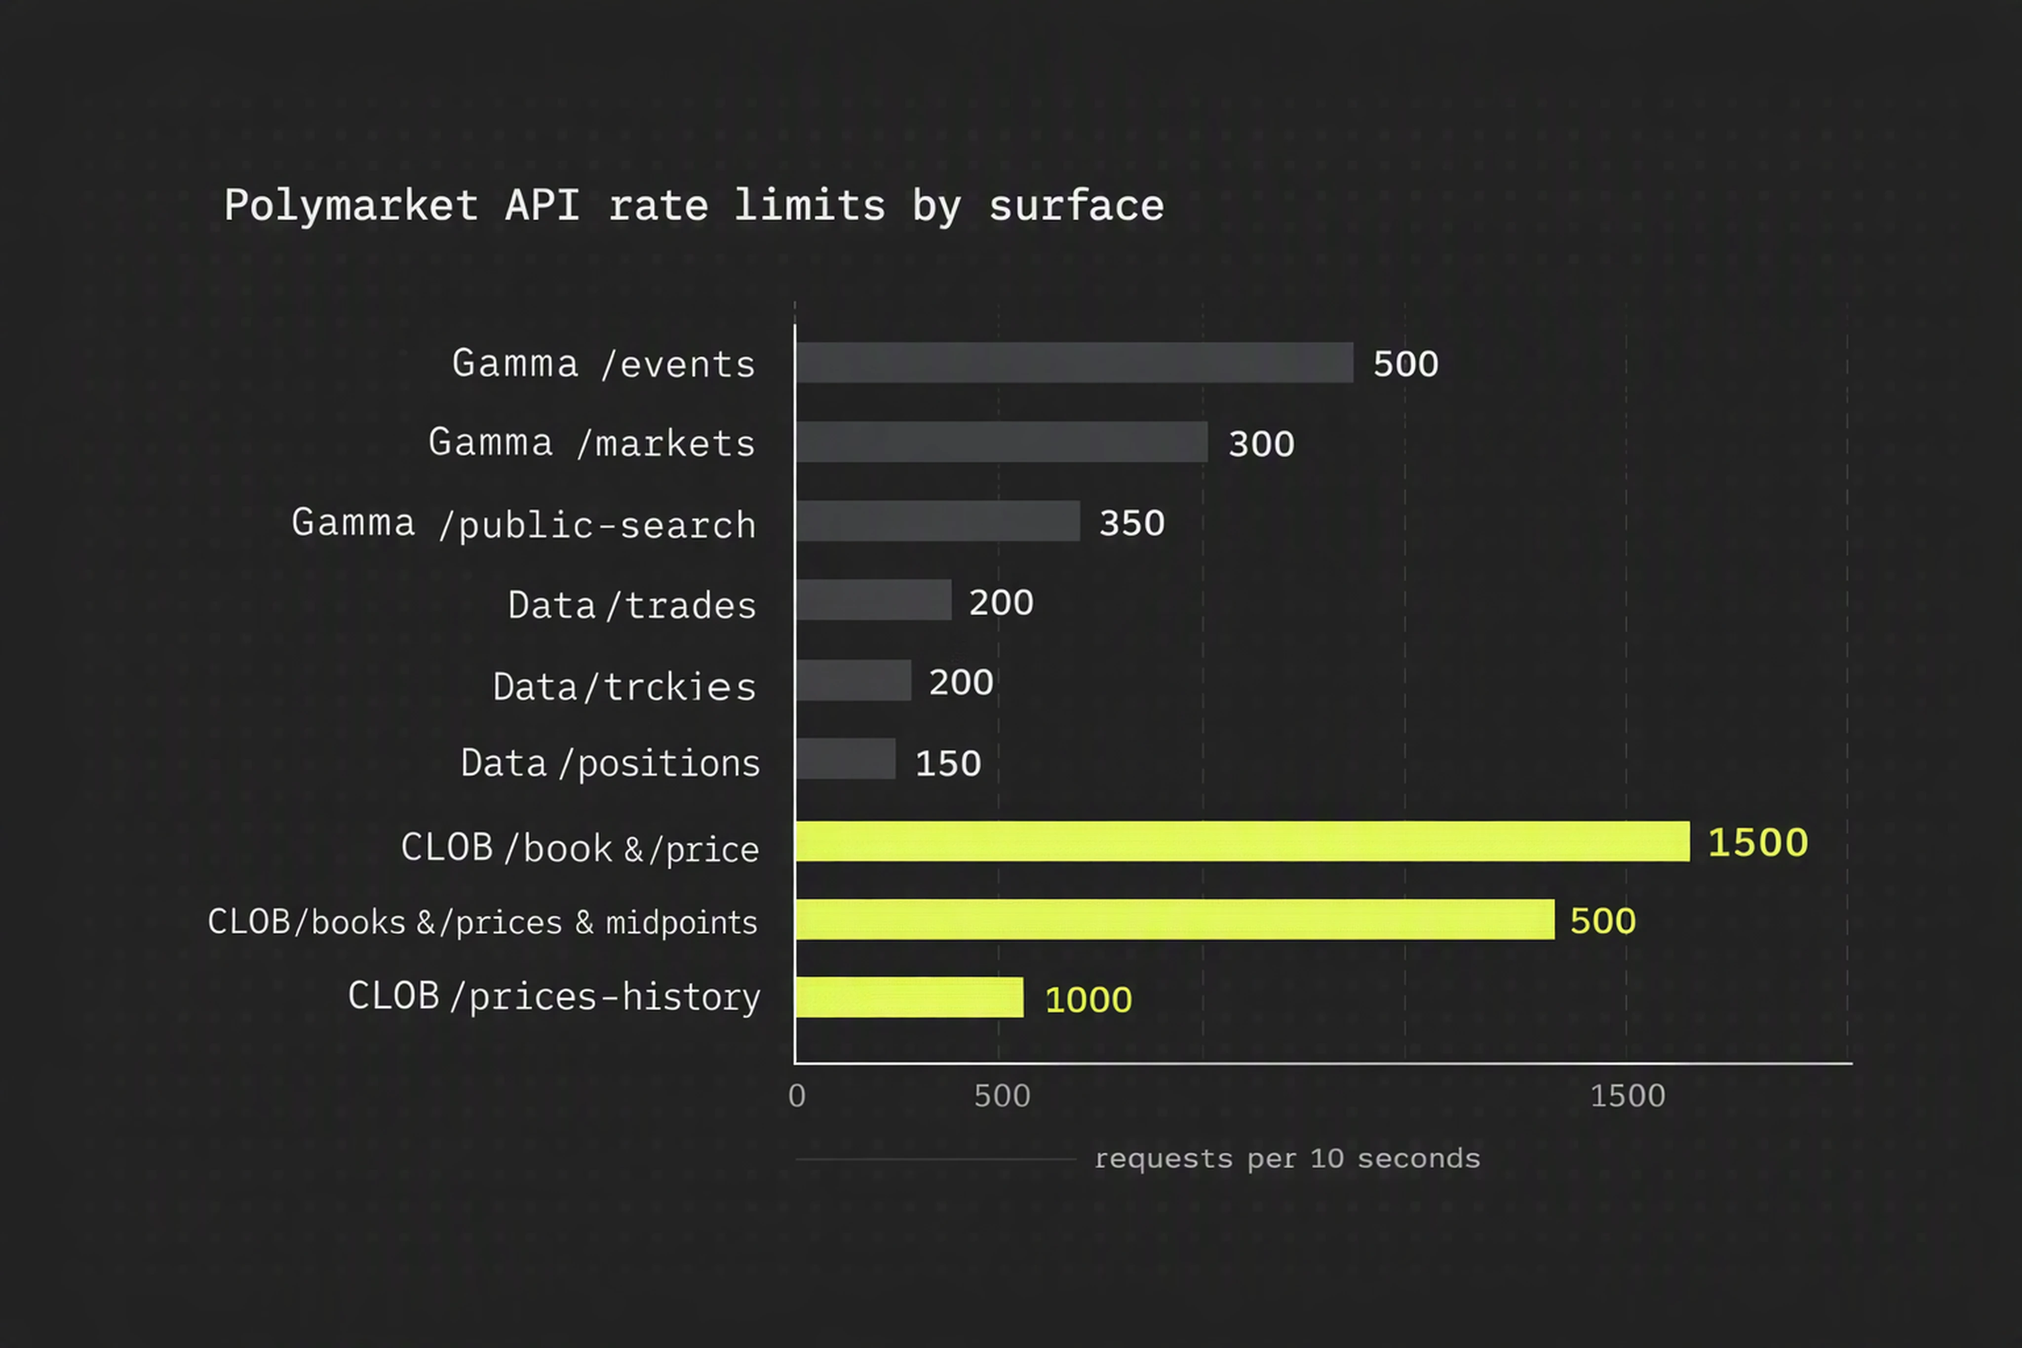Viewport: 2022px width, 1348px height.
Task: Select the yellow CLOB /prices-history bar
Action: [910, 998]
